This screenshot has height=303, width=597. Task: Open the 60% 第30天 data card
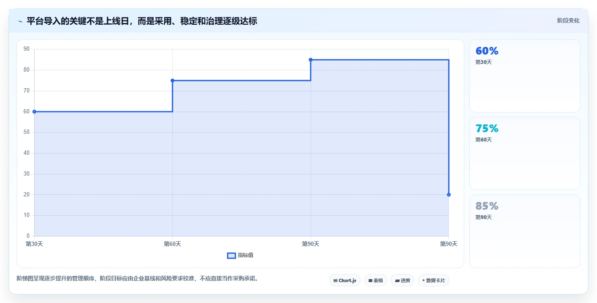(x=525, y=76)
